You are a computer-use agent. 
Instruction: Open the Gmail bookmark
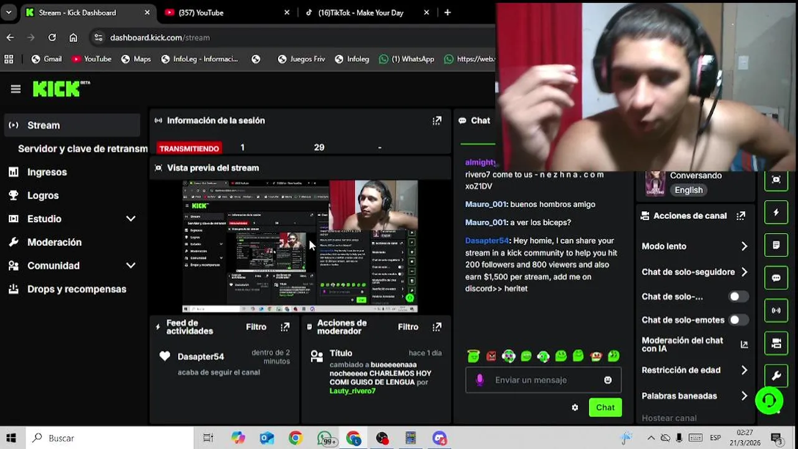47,59
